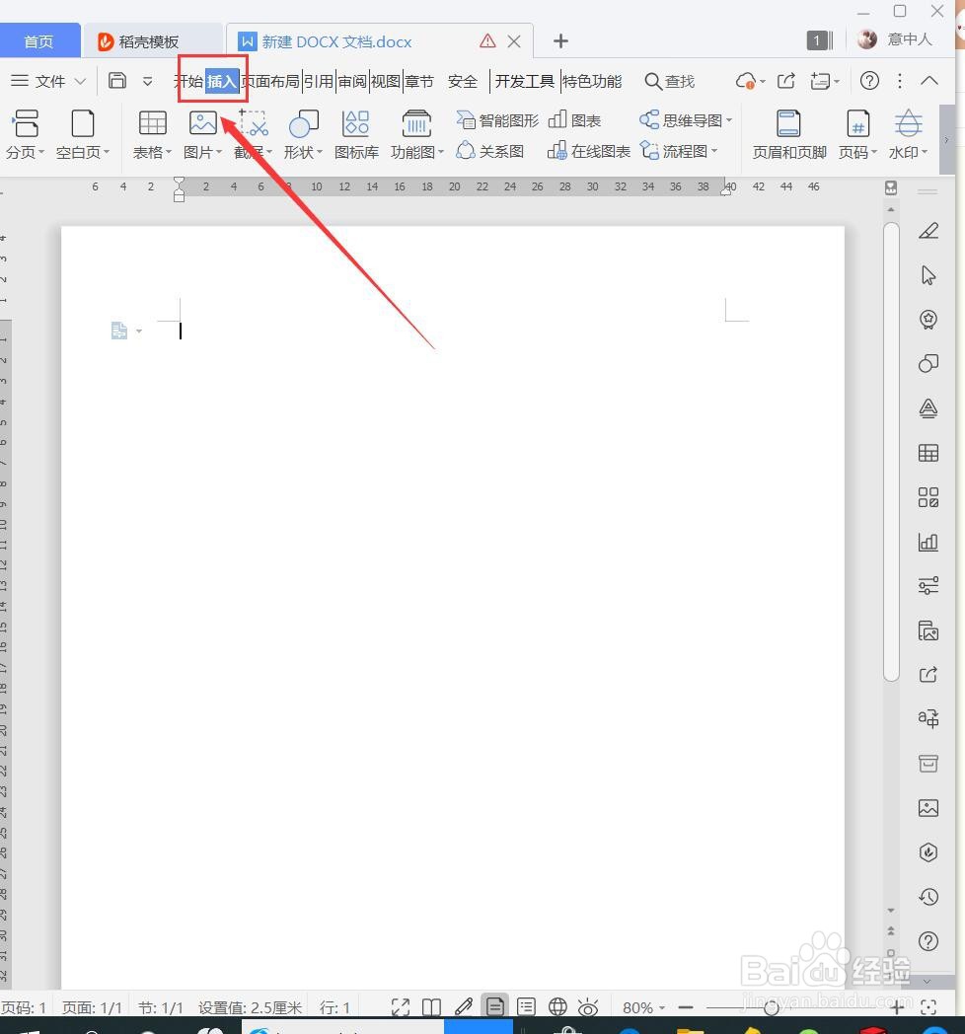Click the bar chart icon in right sidebar
This screenshot has height=1034, width=965.
(x=928, y=542)
